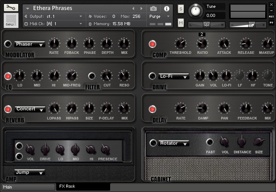This screenshot has height=192, width=276.
Task: Toggle the lower Amp switch
Action: (x=19, y=156)
